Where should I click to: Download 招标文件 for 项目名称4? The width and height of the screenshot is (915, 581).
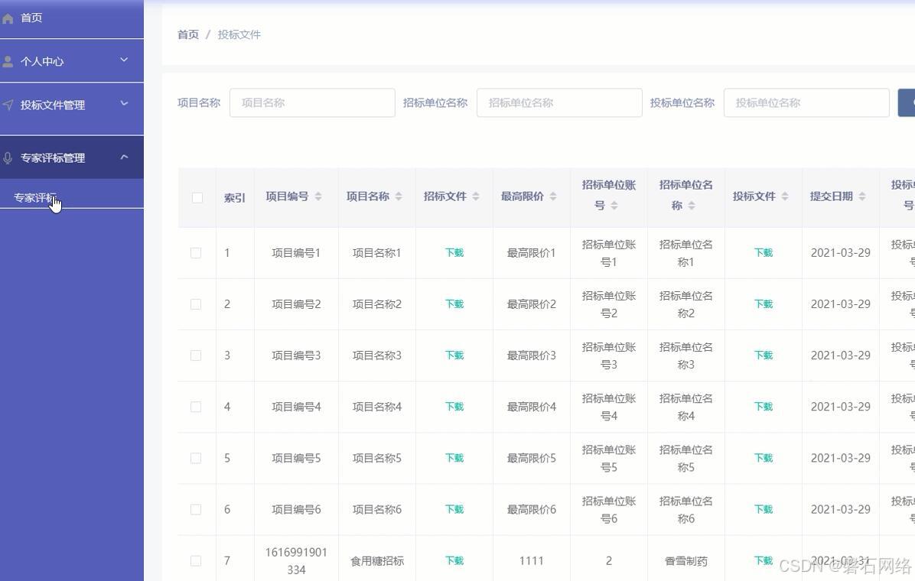coord(454,407)
